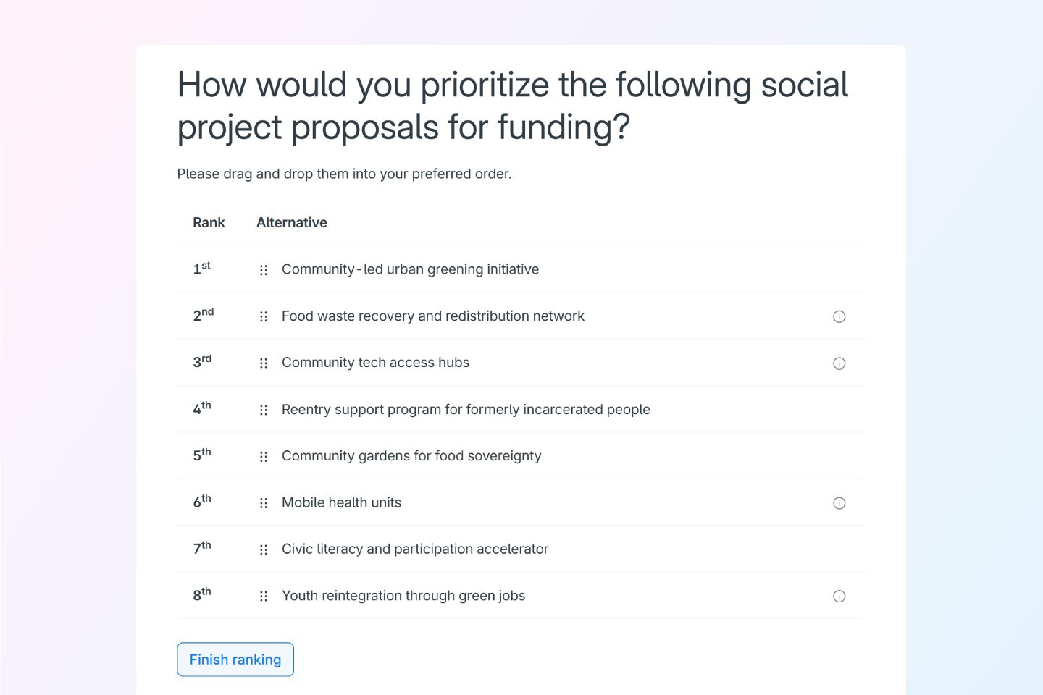Show info for Youth reintegration through green jobs
Image resolution: width=1043 pixels, height=695 pixels.
(839, 597)
